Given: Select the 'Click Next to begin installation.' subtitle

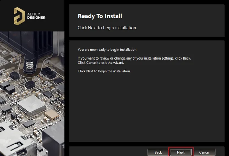Looking at the screenshot, I should point(107,28).
